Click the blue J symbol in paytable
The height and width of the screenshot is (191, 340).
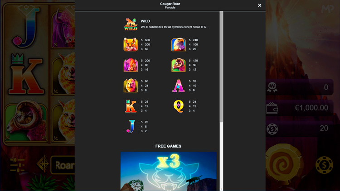pos(131,127)
